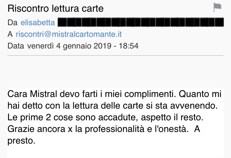Image resolution: width=231 pixels, height=158 pixels.
Task: Click the subject Riscontro lettura carte
Action: [55, 8]
